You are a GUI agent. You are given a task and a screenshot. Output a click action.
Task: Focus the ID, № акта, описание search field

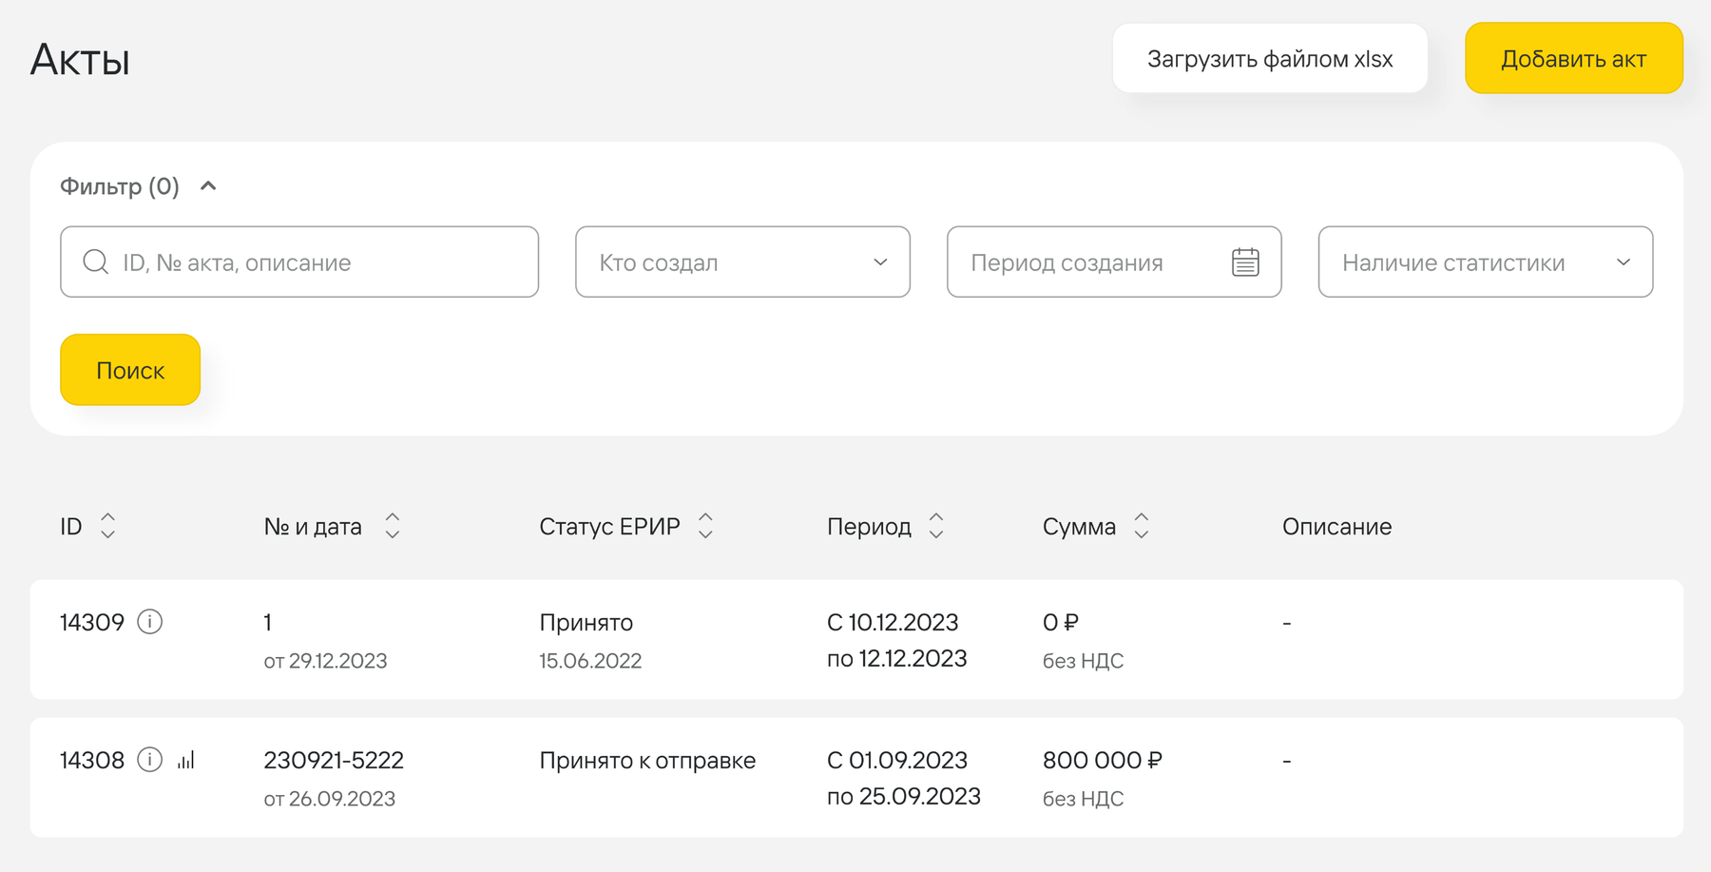[x=299, y=262]
